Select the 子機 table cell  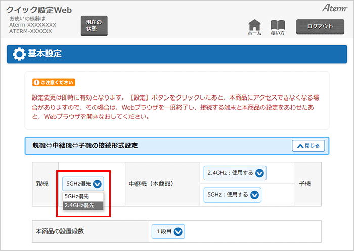(x=304, y=184)
